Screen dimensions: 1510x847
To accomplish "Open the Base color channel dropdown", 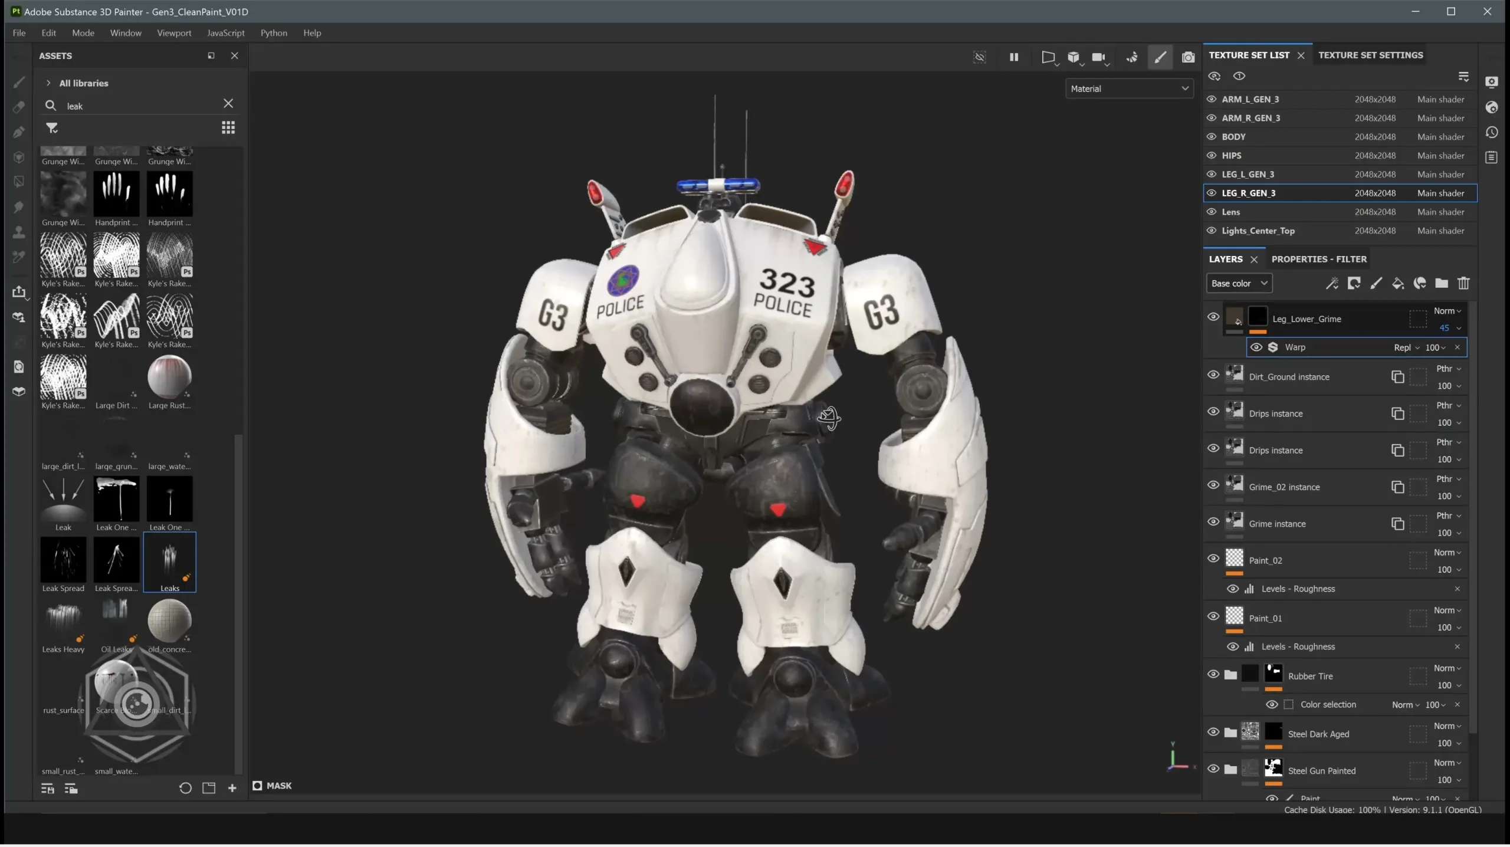I will [1239, 284].
